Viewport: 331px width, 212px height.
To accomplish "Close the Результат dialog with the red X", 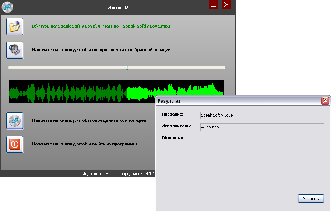I will [325, 101].
